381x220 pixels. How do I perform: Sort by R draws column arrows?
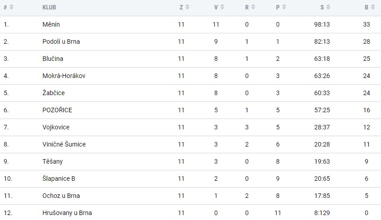(253, 7)
